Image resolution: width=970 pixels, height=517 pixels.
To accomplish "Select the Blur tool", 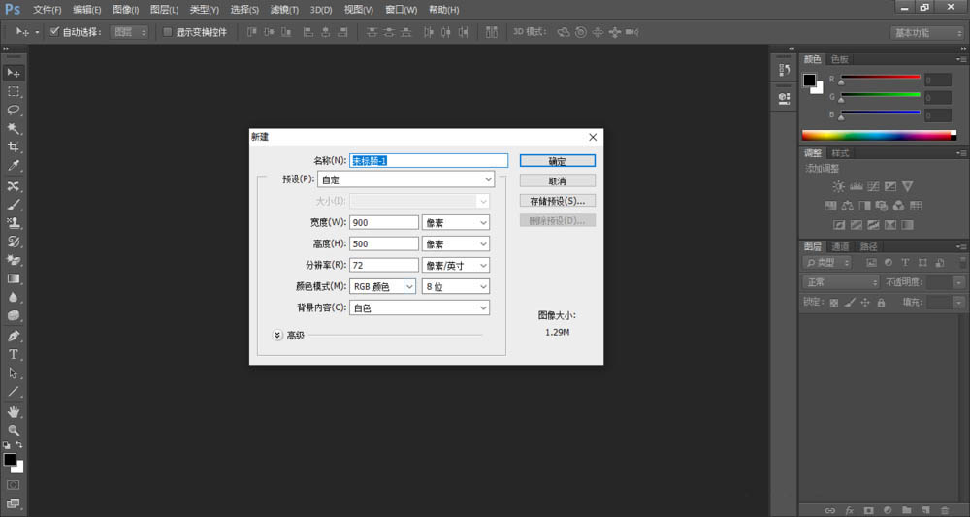I will [x=14, y=298].
